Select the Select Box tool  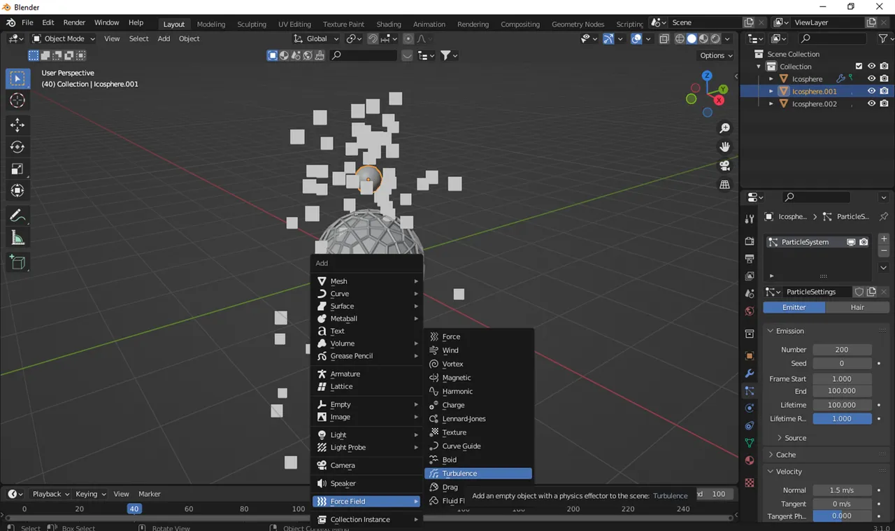coord(17,78)
